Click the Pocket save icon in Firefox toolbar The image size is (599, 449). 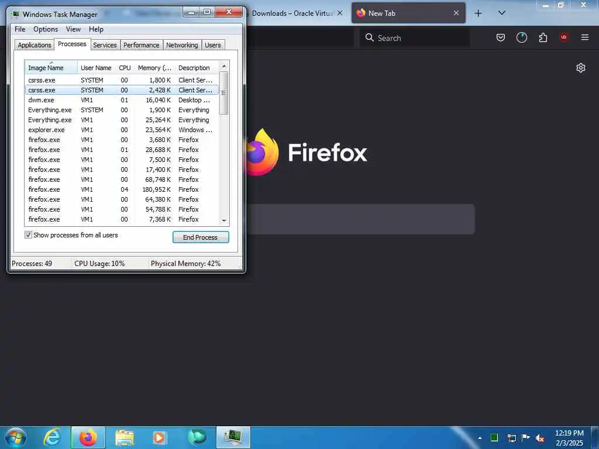(x=501, y=37)
